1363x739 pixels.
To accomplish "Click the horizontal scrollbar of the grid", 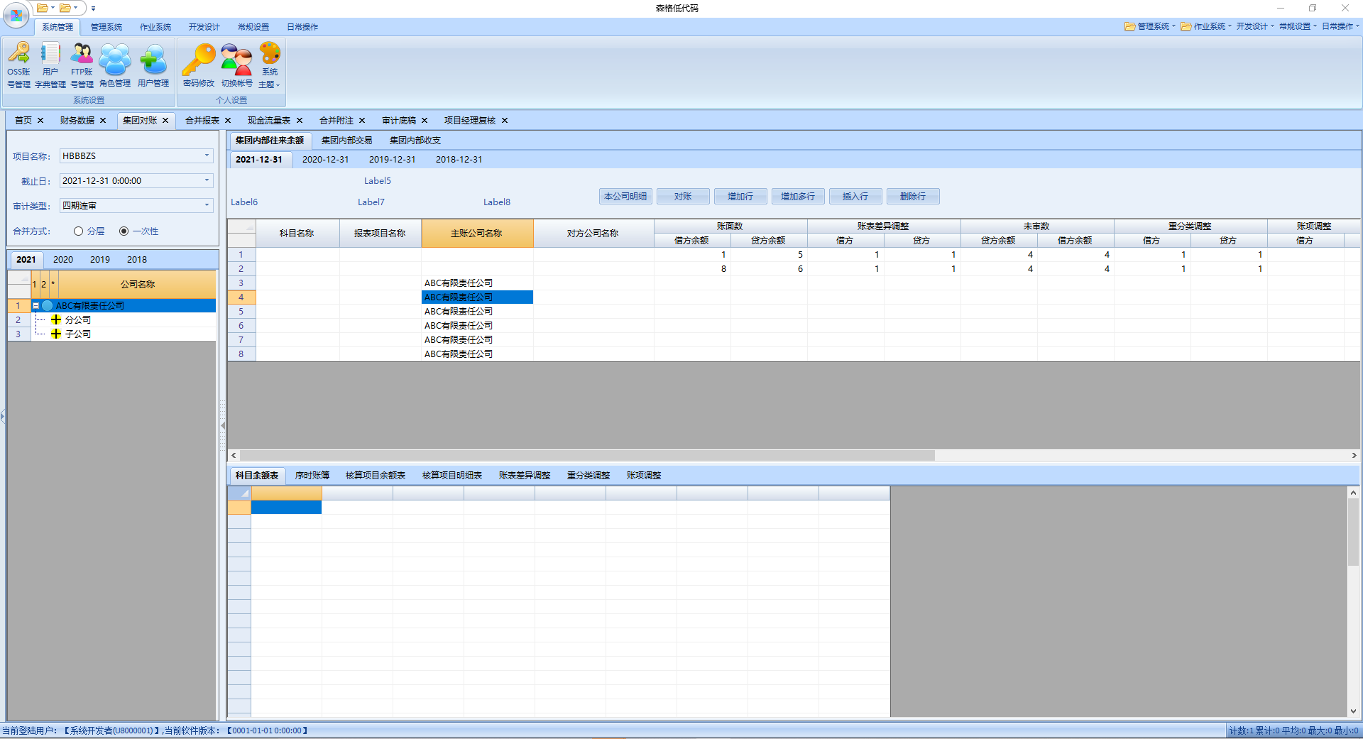I will click(588, 456).
